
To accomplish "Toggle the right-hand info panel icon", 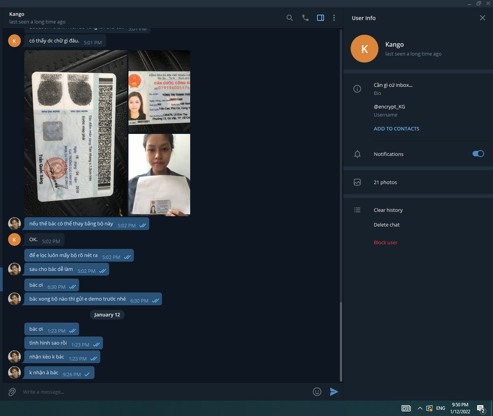I will point(321,18).
